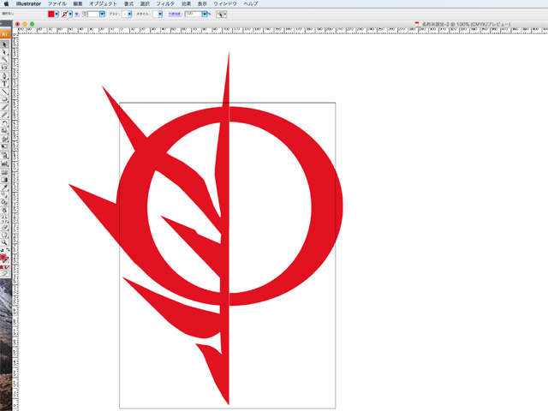
Task: Click red fill color swatch in control bar
Action: [51, 14]
